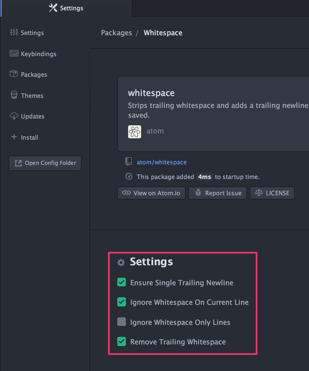Click the cloud download Updates icon

click(x=14, y=116)
